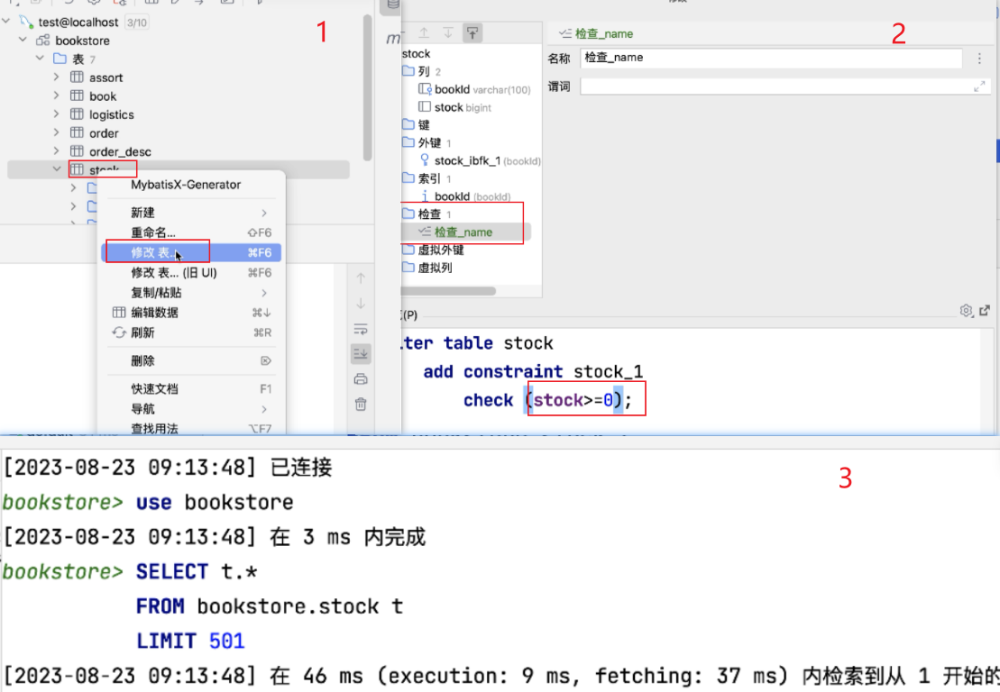
Task: Toggle scroll to end in console
Action: 361,353
